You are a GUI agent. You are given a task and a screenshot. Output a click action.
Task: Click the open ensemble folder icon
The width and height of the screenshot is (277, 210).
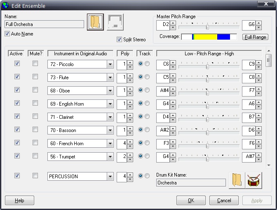pyautogui.click(x=96, y=22)
